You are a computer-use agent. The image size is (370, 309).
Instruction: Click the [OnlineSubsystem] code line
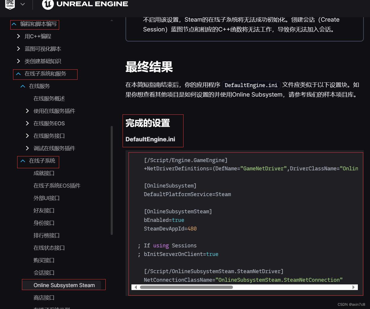[x=170, y=186]
